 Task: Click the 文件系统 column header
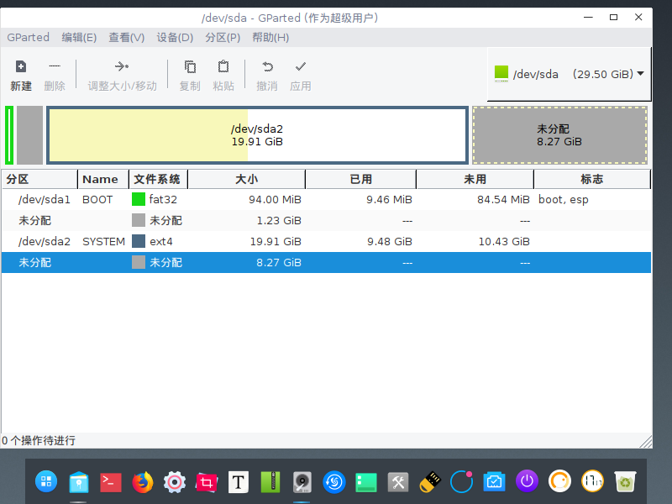click(x=157, y=179)
